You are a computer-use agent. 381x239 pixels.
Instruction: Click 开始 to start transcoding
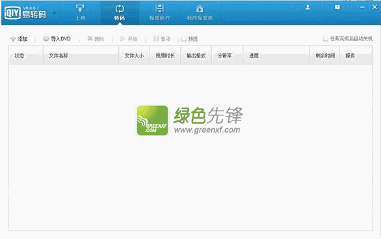[129, 38]
